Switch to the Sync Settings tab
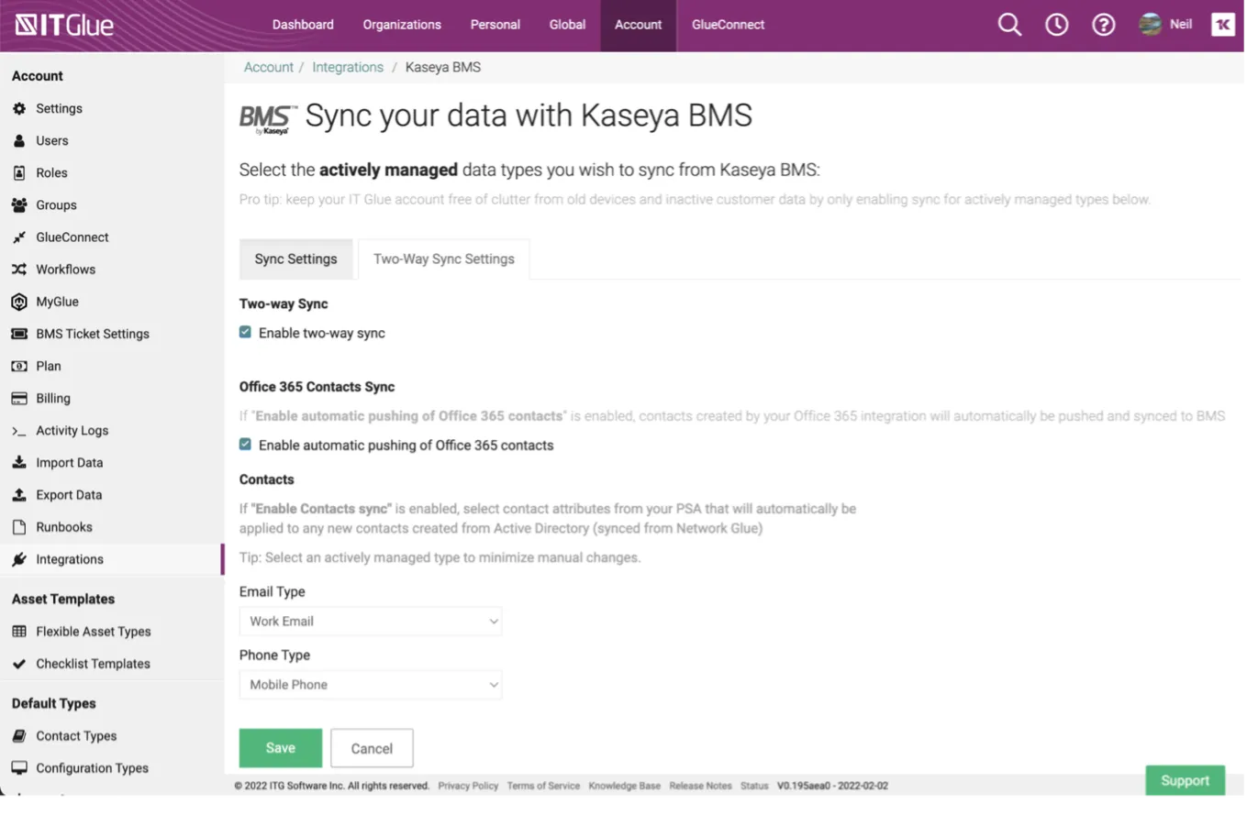The height and width of the screenshot is (815, 1247). (295, 259)
